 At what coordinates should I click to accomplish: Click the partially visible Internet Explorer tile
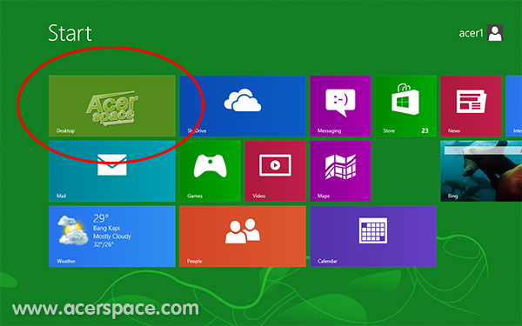pyautogui.click(x=513, y=106)
